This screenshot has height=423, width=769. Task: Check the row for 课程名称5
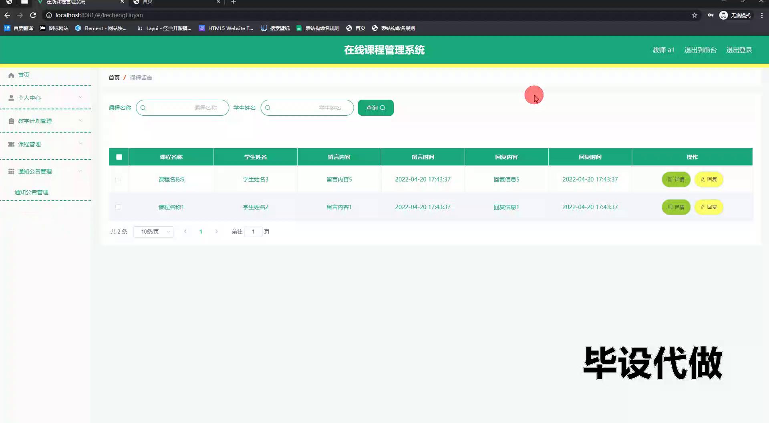(x=118, y=179)
